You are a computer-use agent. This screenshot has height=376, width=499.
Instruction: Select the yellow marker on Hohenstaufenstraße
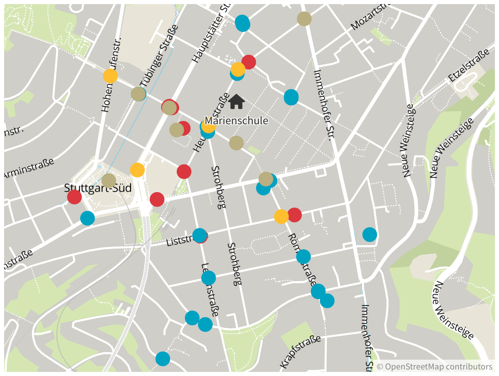point(110,76)
